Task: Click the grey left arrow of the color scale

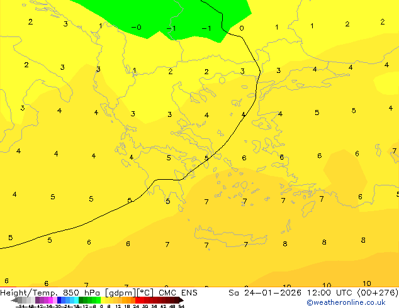Action: (14, 300)
